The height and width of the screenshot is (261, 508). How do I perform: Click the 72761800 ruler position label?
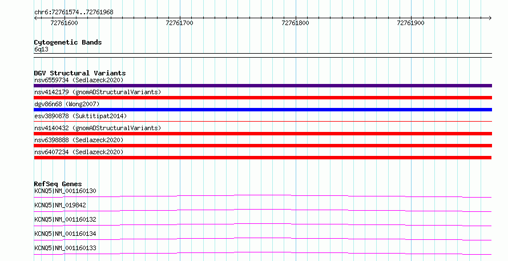coord(295,23)
